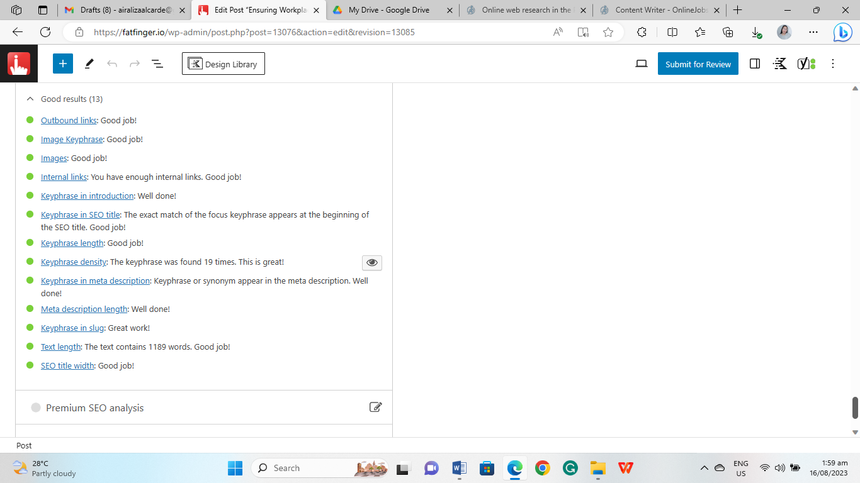
Task: Open the Kadence blocks controls icon
Action: click(x=780, y=64)
